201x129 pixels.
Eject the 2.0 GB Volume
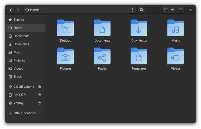pos(40,87)
